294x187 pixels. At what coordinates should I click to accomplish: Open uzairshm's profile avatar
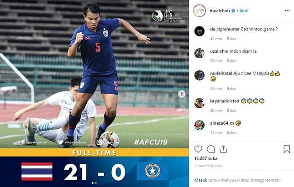199,53
